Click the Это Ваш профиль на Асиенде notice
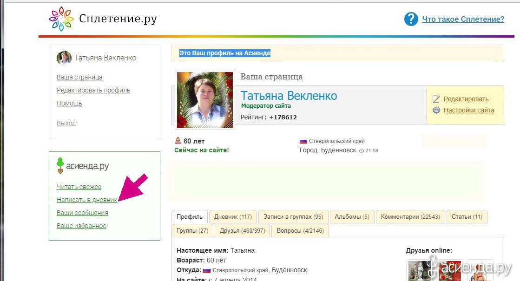This screenshot has height=281, width=520. click(225, 53)
